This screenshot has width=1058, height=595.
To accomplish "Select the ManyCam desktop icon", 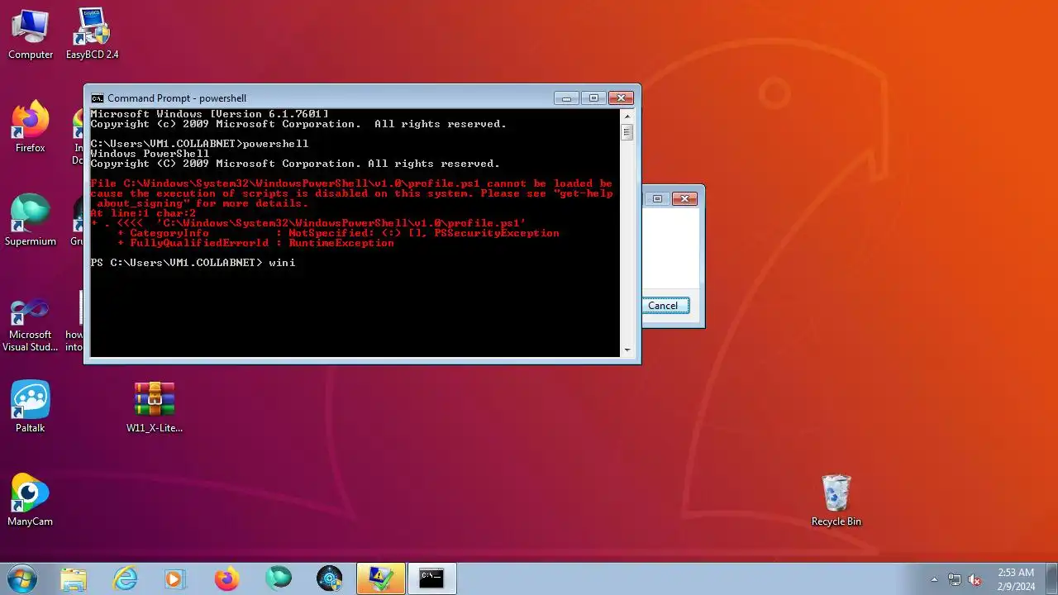I will (x=31, y=502).
